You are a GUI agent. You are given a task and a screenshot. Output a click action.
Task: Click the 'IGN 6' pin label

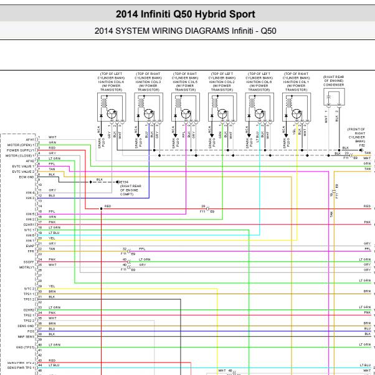tap(30, 235)
